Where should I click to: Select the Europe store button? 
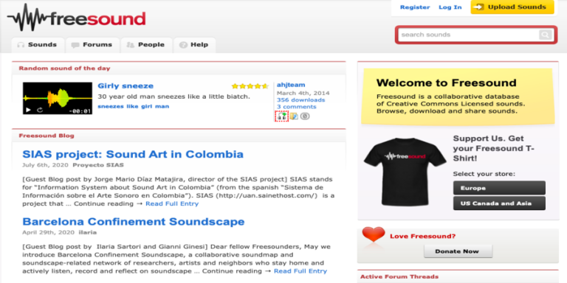tap(499, 188)
